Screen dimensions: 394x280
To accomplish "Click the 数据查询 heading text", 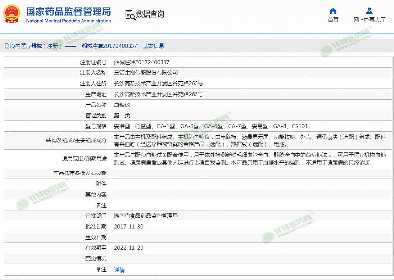I will [x=150, y=14].
